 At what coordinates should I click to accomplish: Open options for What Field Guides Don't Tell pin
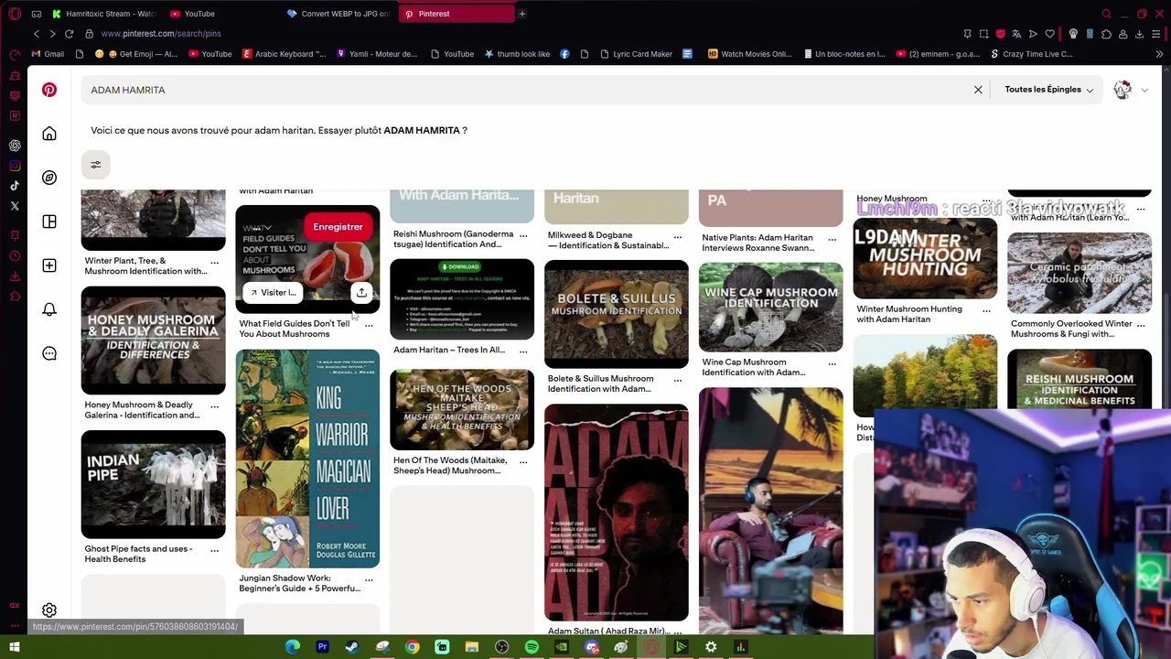pos(369,325)
